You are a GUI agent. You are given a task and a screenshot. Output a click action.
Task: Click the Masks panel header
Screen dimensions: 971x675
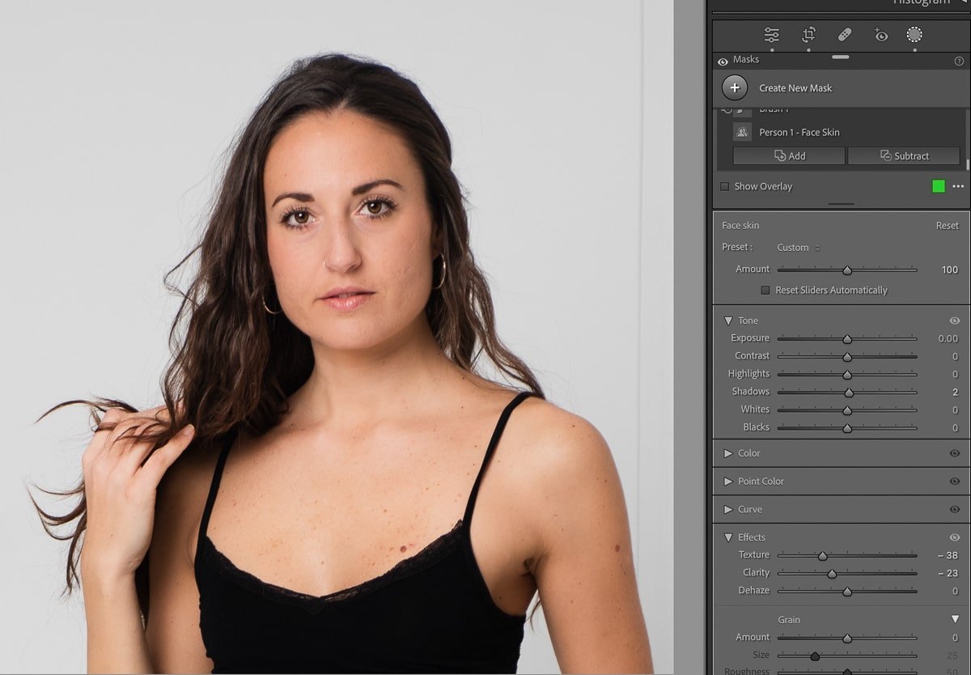coord(745,59)
